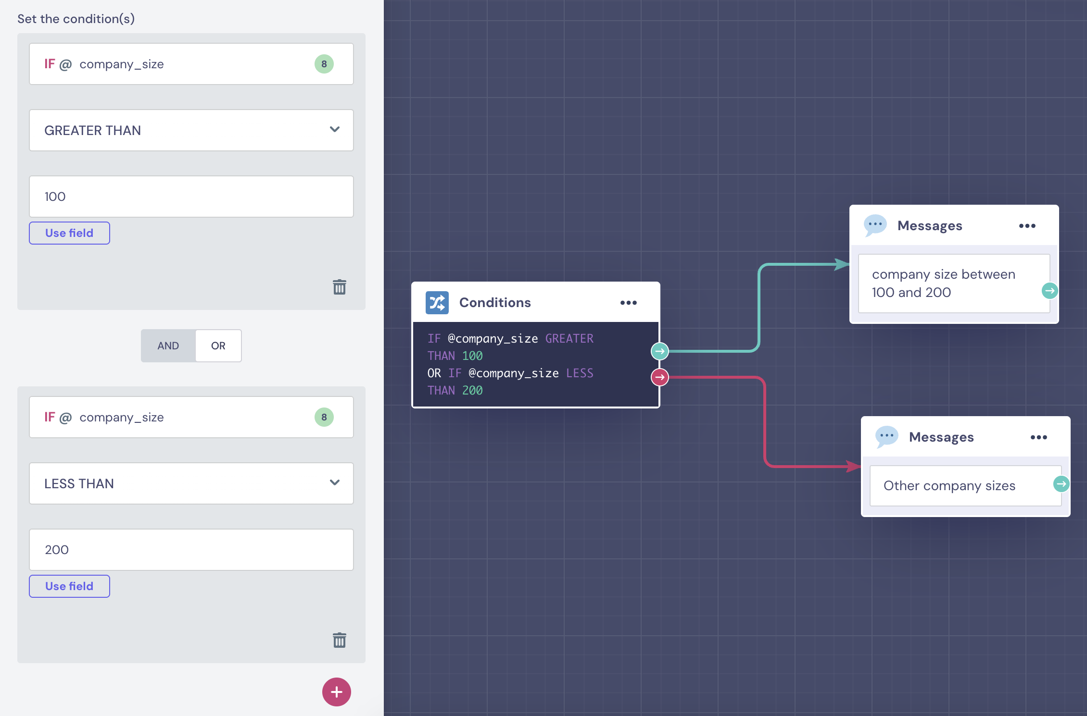Delete the GREATER THAN condition with trash icon

339,287
